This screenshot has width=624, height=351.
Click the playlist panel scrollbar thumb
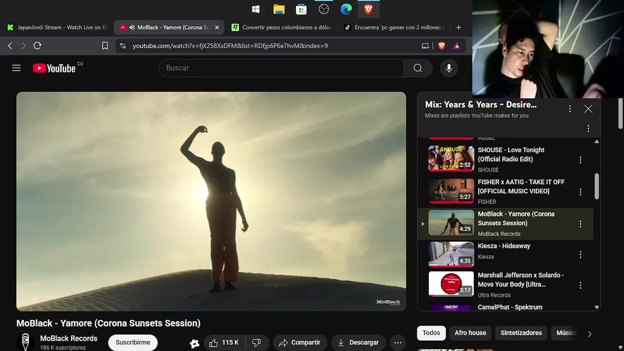(x=597, y=186)
